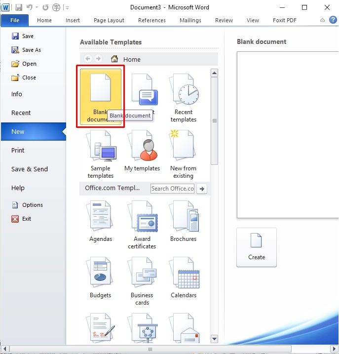Viewport: 339px width, 354px height.
Task: Open Customize Quick Access Toolbar dropdown
Action: coord(67,8)
